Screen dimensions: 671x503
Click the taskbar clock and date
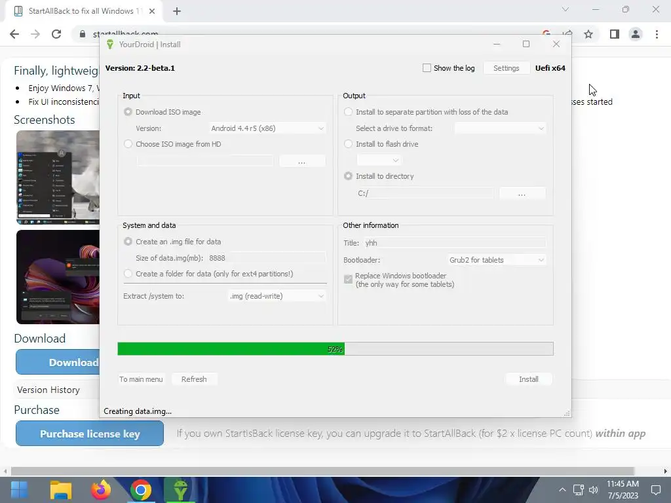(x=623, y=490)
